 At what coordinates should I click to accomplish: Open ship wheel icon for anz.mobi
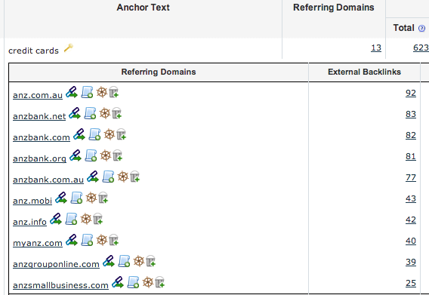pos(91,198)
